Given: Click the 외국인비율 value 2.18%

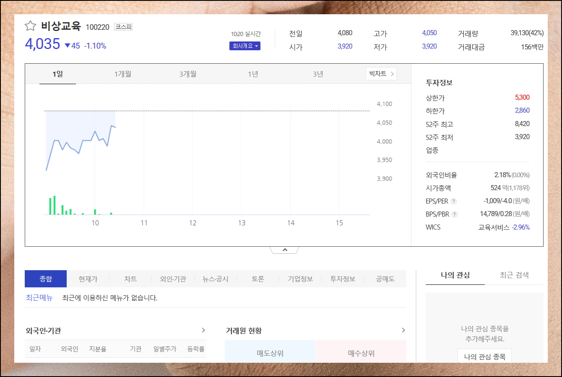Looking at the screenshot, I should [x=502, y=175].
